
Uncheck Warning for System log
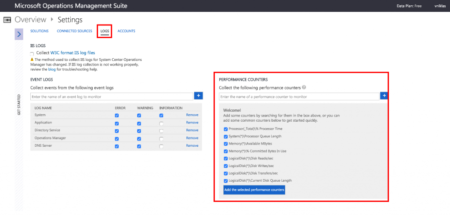pos(139,116)
